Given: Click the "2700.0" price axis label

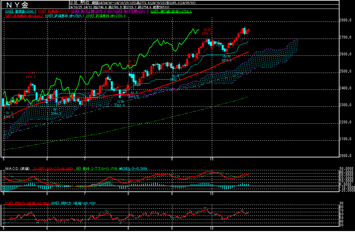Looking at the screenshot, I should pyautogui.click(x=345, y=37).
